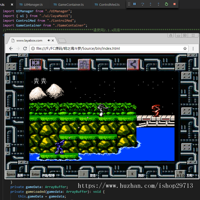This screenshot has width=200, height=200.
Task: Stop the debugging session
Action: tap(174, 4)
